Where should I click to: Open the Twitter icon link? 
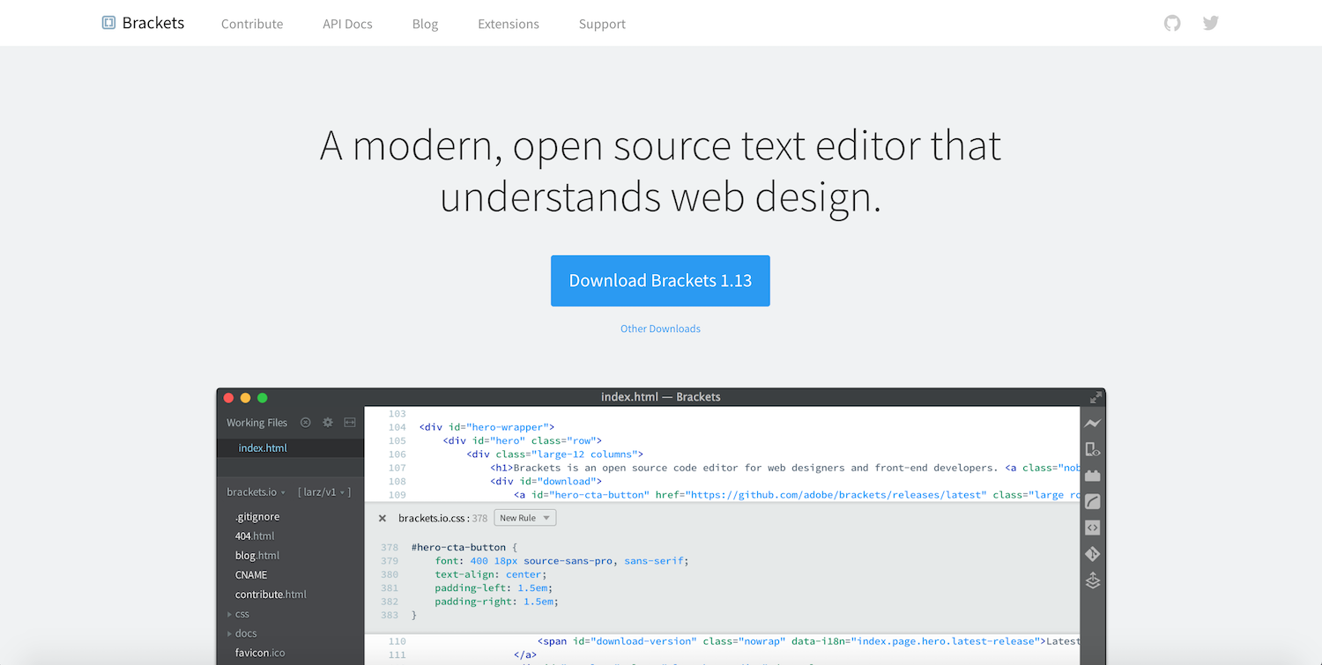(1211, 23)
